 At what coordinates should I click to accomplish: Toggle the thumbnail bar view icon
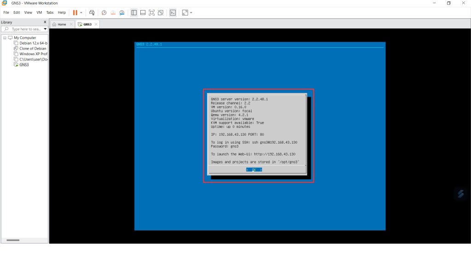point(143,12)
